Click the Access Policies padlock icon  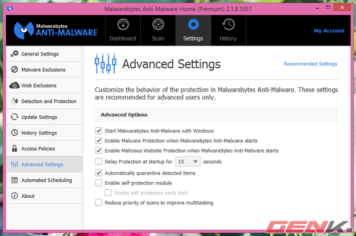[x=14, y=148]
